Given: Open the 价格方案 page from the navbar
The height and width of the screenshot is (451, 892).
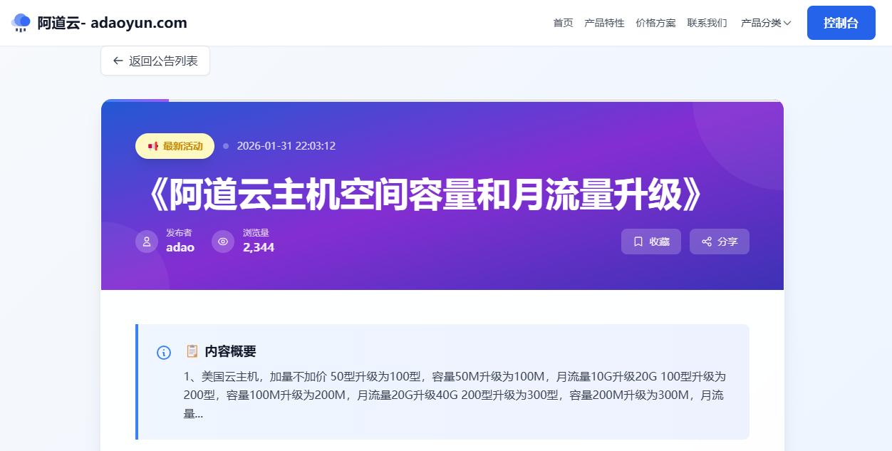Looking at the screenshot, I should coord(655,22).
